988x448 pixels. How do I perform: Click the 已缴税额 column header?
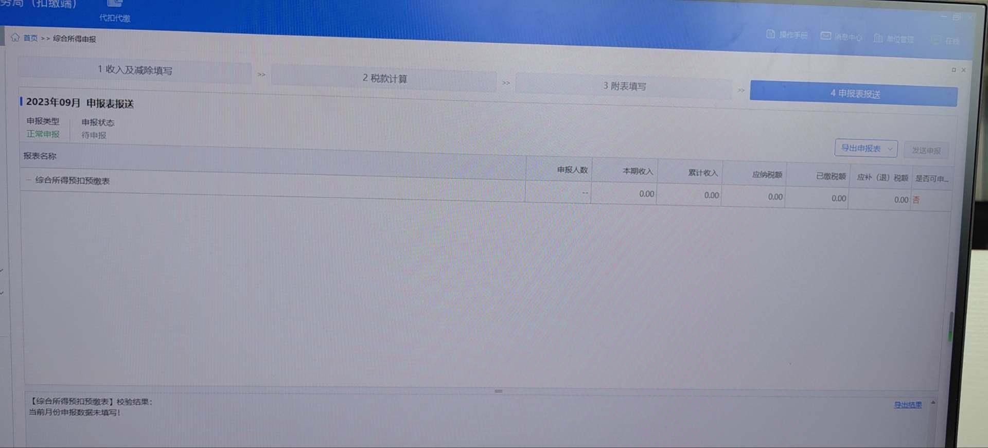click(831, 176)
